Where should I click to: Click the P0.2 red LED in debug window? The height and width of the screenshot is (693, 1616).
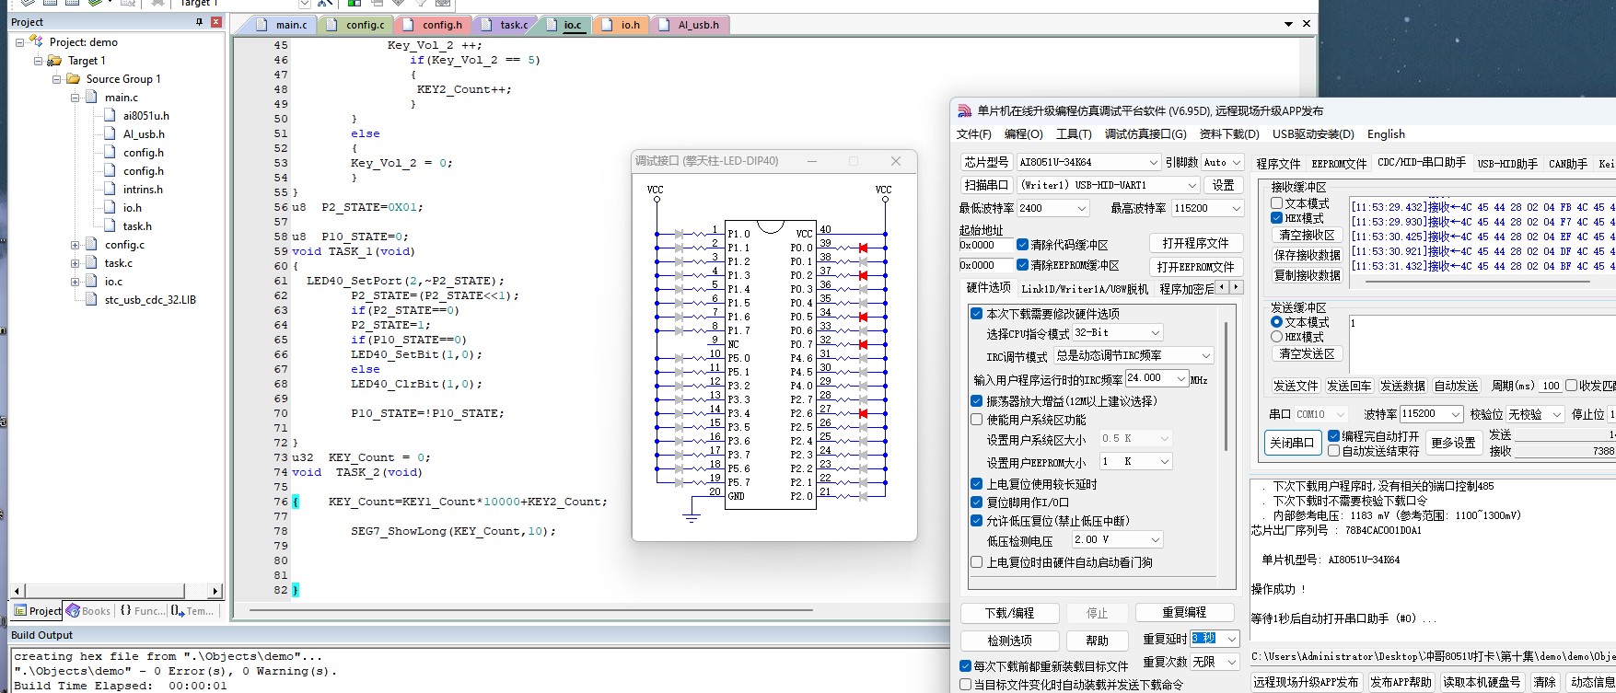[x=863, y=275]
